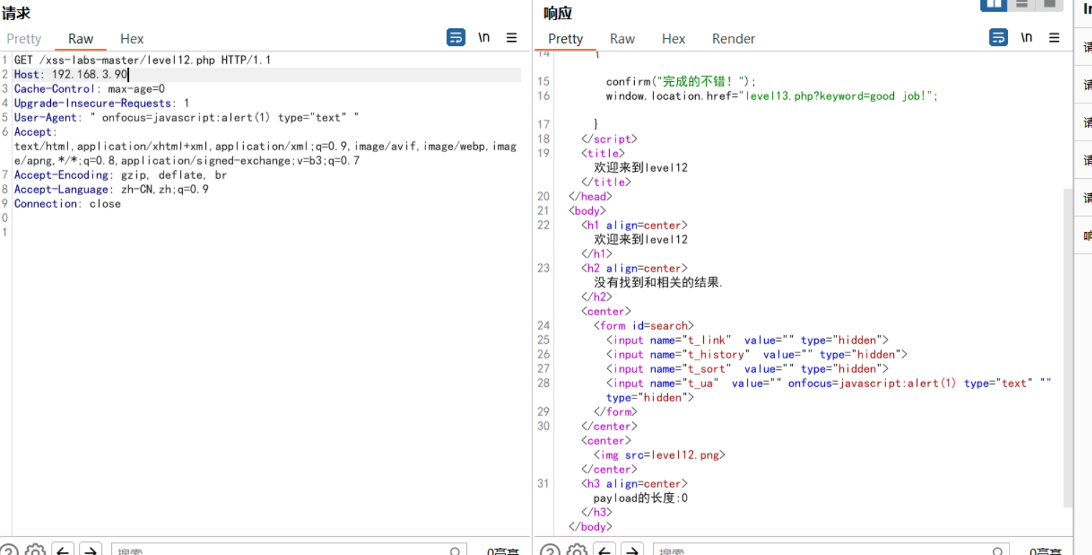Screen dimensions: 1092x555
Task: Switch response view to Raw tab
Action: coord(622,39)
